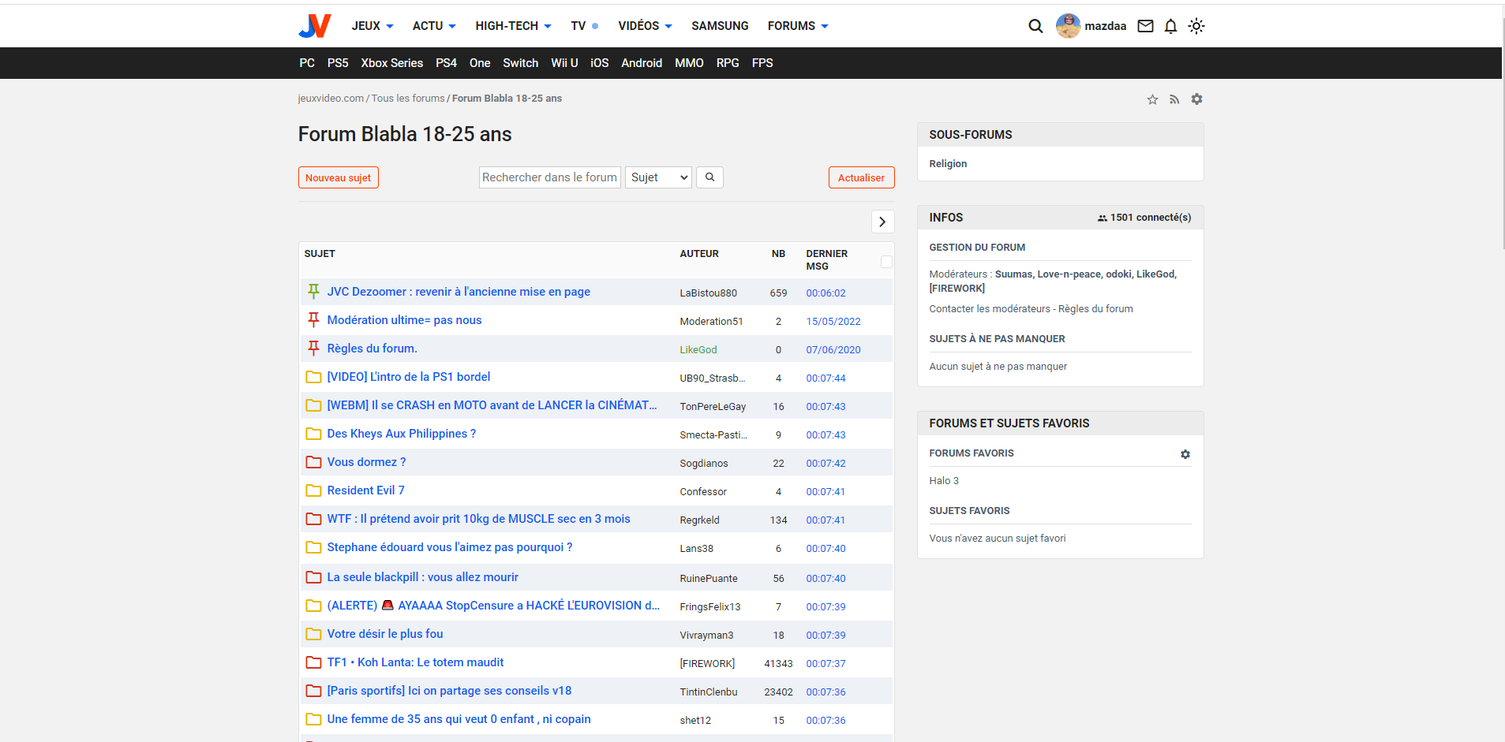Open the forum RSS feed icon
1505x742 pixels.
coord(1174,99)
